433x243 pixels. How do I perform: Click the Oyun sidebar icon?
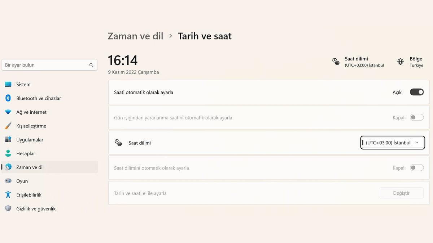click(9, 181)
